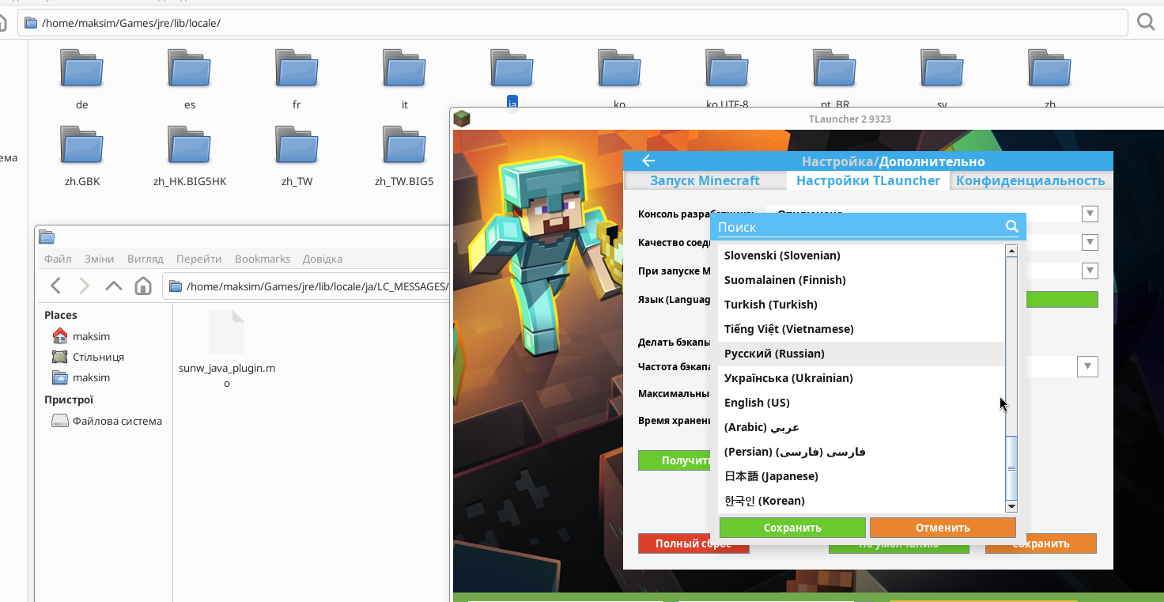Screen dimensions: 1164x602
Task: Click Сохранить in language popup
Action: click(x=792, y=528)
